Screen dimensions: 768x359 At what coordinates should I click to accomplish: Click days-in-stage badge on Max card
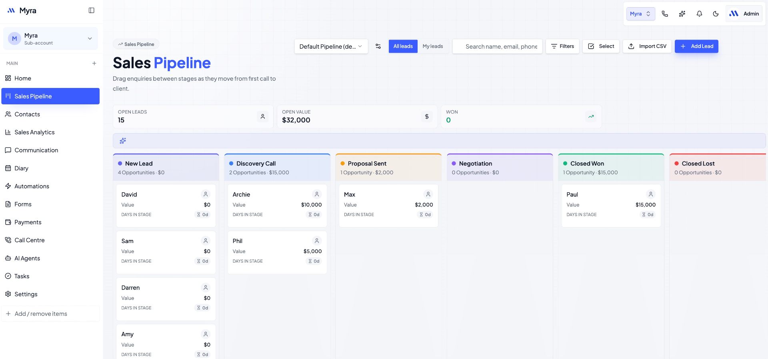click(x=425, y=215)
